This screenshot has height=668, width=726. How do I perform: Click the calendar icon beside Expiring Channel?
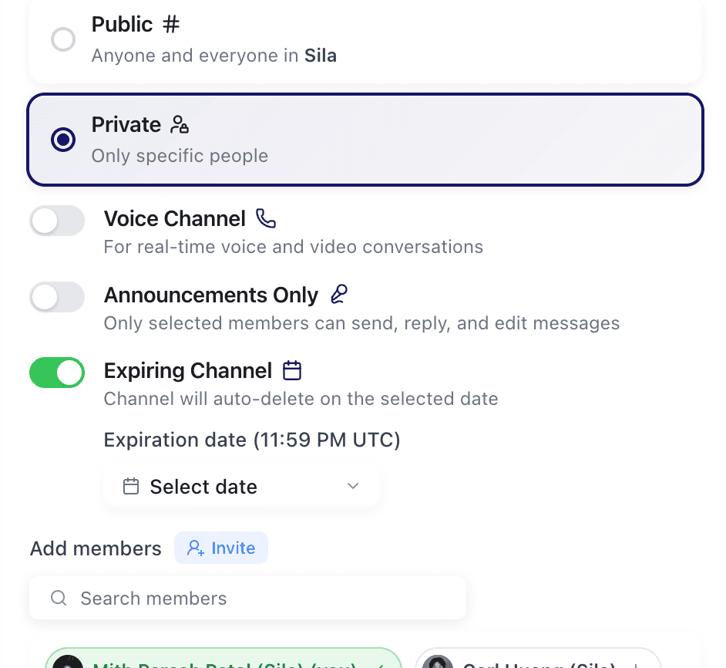tap(291, 371)
